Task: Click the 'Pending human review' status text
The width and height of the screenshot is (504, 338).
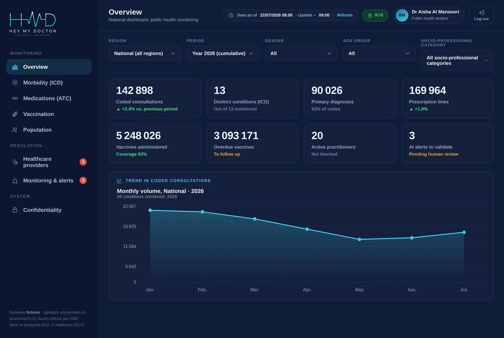Action: click(x=434, y=154)
